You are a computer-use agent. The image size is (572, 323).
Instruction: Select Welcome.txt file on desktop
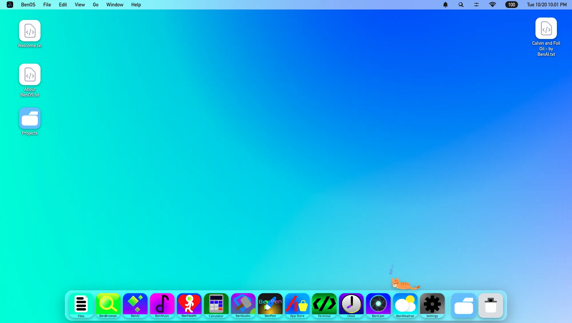(30, 34)
